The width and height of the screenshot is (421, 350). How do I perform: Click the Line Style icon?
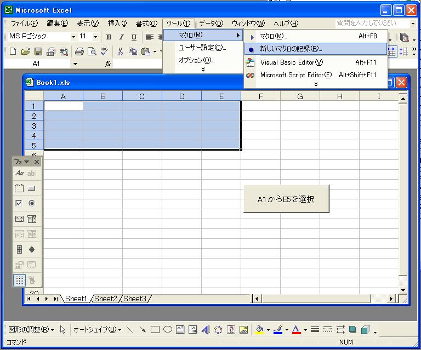click(x=315, y=329)
